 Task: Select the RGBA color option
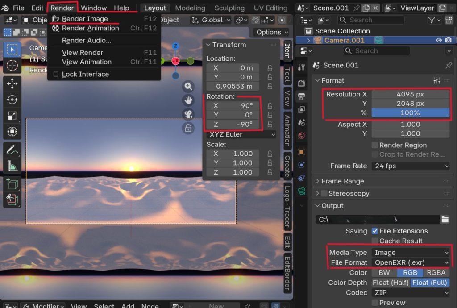point(436,272)
